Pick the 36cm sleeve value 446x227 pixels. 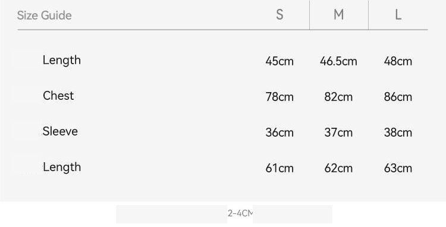pos(279,133)
